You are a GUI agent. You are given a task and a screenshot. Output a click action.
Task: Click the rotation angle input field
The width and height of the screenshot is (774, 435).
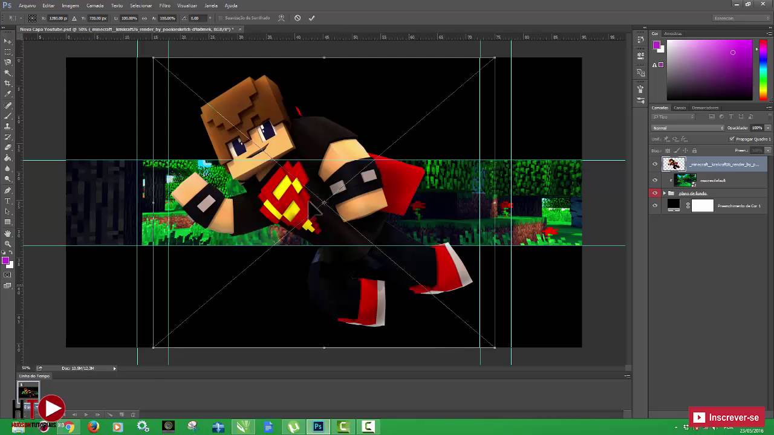pyautogui.click(x=198, y=18)
